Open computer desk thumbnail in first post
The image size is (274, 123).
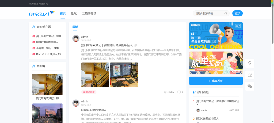pyautogui.click(x=124, y=75)
